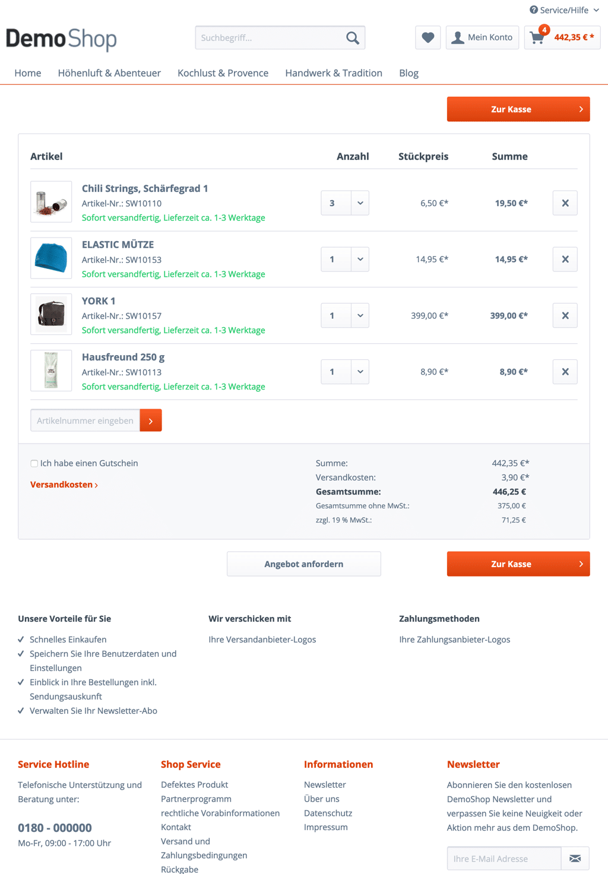Viewport: 608px width, 874px height.
Task: Click the Service/Hilfe question mark icon
Action: pos(534,10)
